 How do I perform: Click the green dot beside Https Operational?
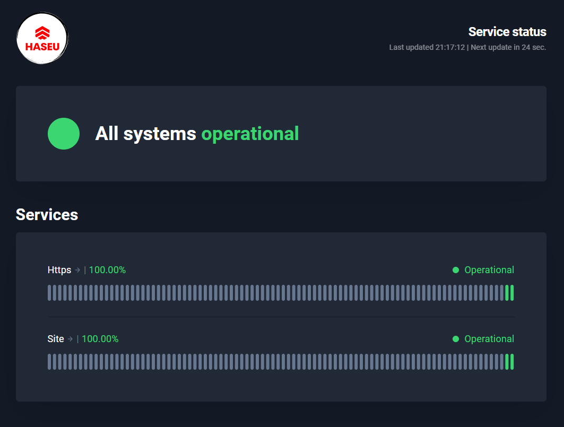[x=456, y=270]
